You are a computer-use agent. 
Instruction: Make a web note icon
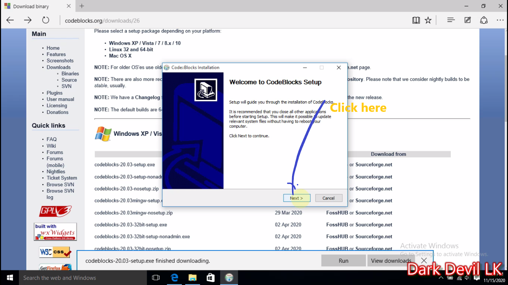pyautogui.click(x=467, y=20)
